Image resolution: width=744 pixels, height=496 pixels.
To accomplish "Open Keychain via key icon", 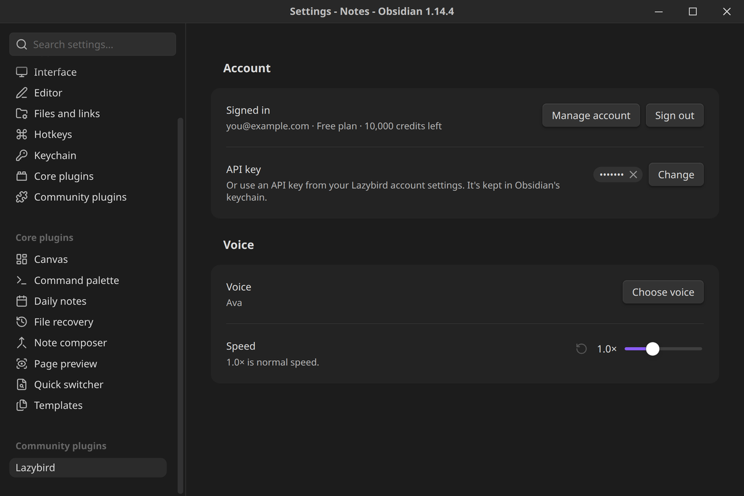I will point(22,156).
